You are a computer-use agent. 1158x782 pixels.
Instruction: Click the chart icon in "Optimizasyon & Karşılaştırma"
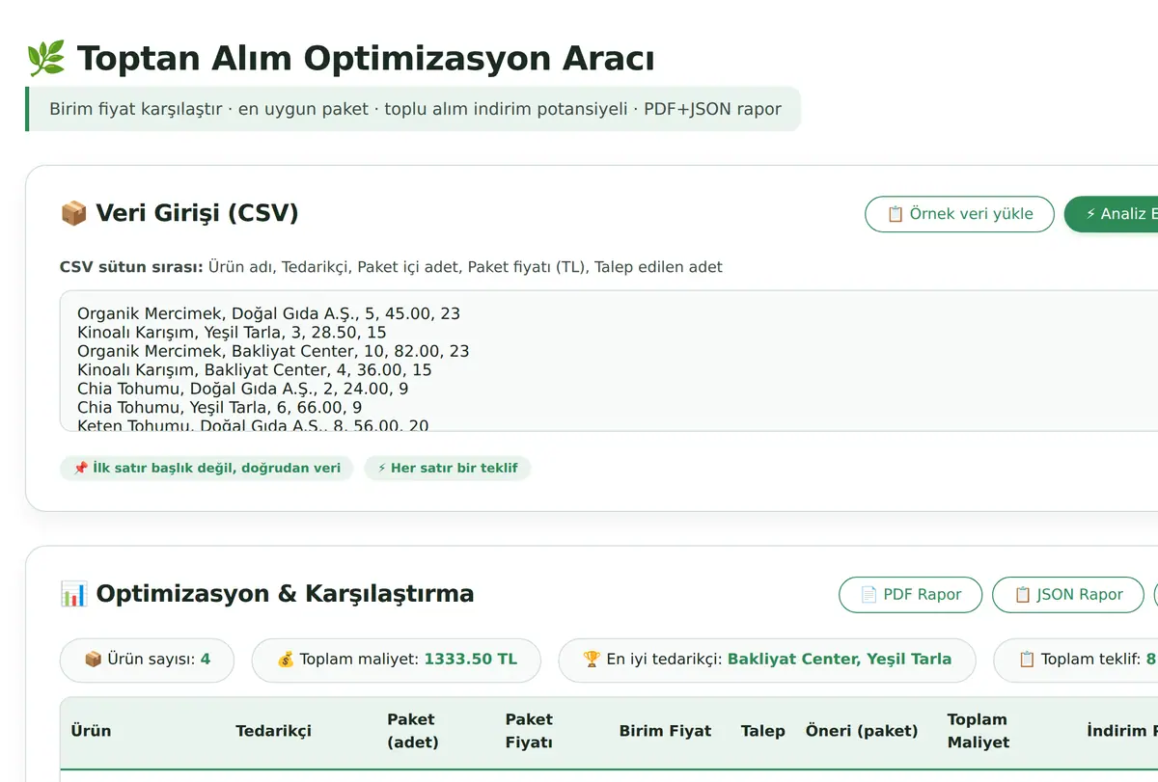point(73,594)
